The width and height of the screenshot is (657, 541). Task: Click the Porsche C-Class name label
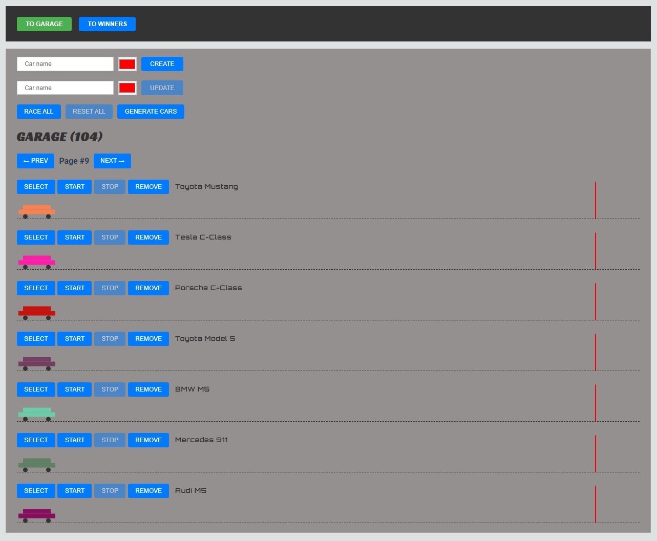click(208, 288)
